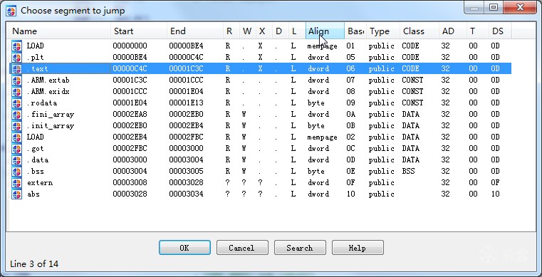Viewport: 542px width, 277px height.
Task: Click the segment icon beside .ARM.exidx
Action: [16, 92]
